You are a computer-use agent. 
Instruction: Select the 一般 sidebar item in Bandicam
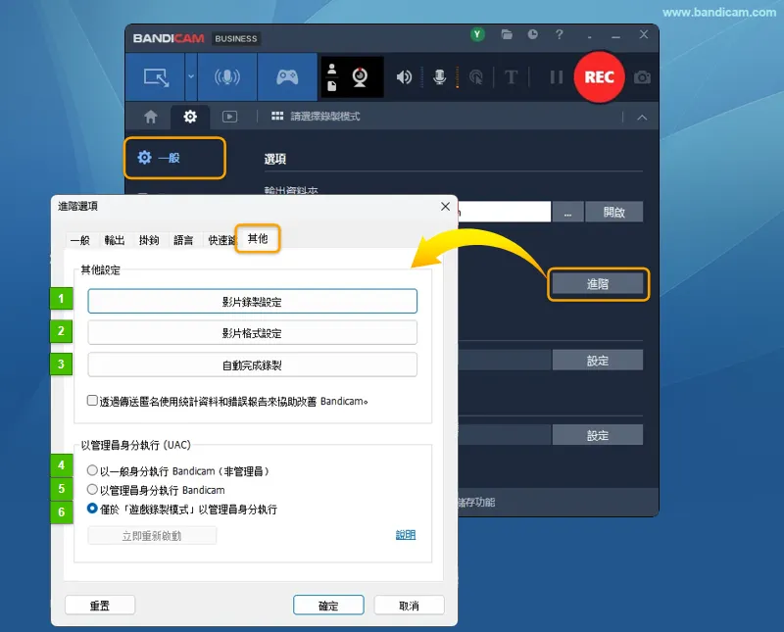point(174,158)
